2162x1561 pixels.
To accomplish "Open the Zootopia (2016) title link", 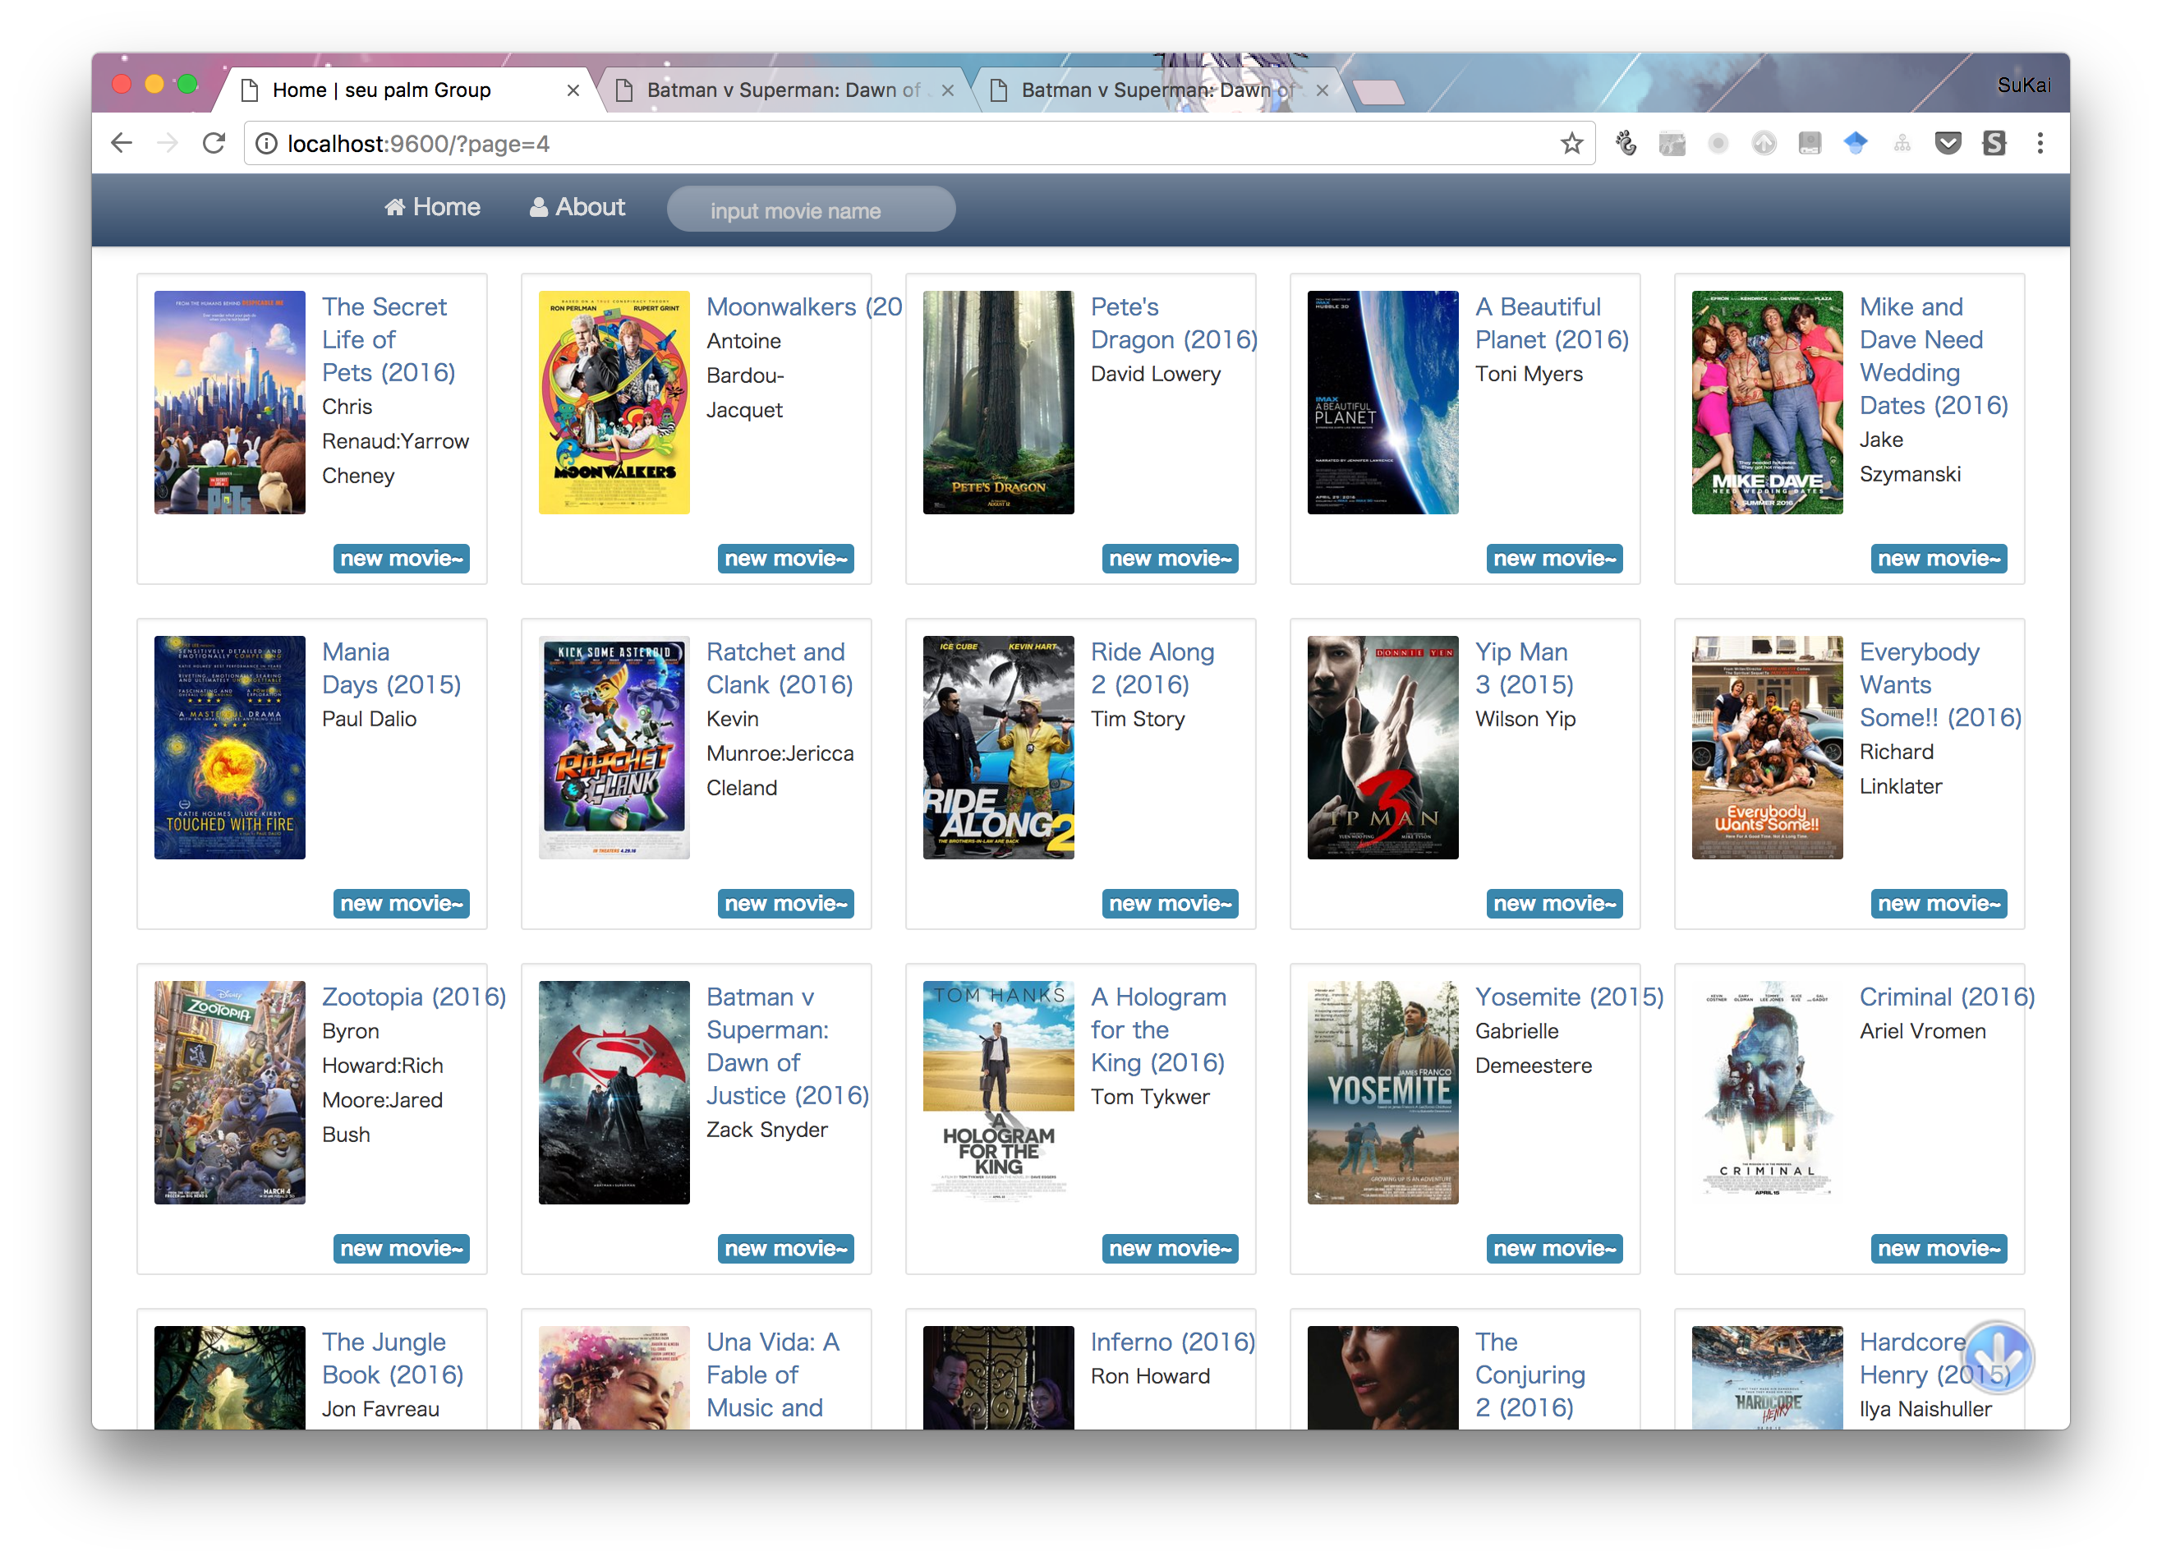I will click(412, 997).
